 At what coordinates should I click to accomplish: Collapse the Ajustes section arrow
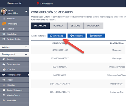26,47
